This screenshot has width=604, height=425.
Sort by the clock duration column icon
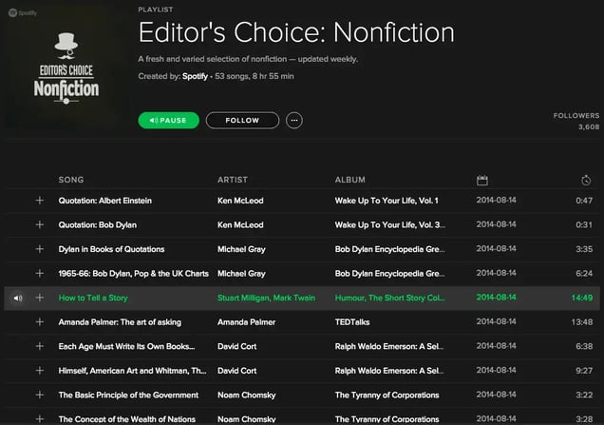pos(586,180)
